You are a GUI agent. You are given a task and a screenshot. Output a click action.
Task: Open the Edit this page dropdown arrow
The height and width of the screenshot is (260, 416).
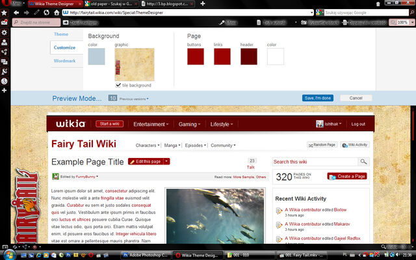coord(166,161)
